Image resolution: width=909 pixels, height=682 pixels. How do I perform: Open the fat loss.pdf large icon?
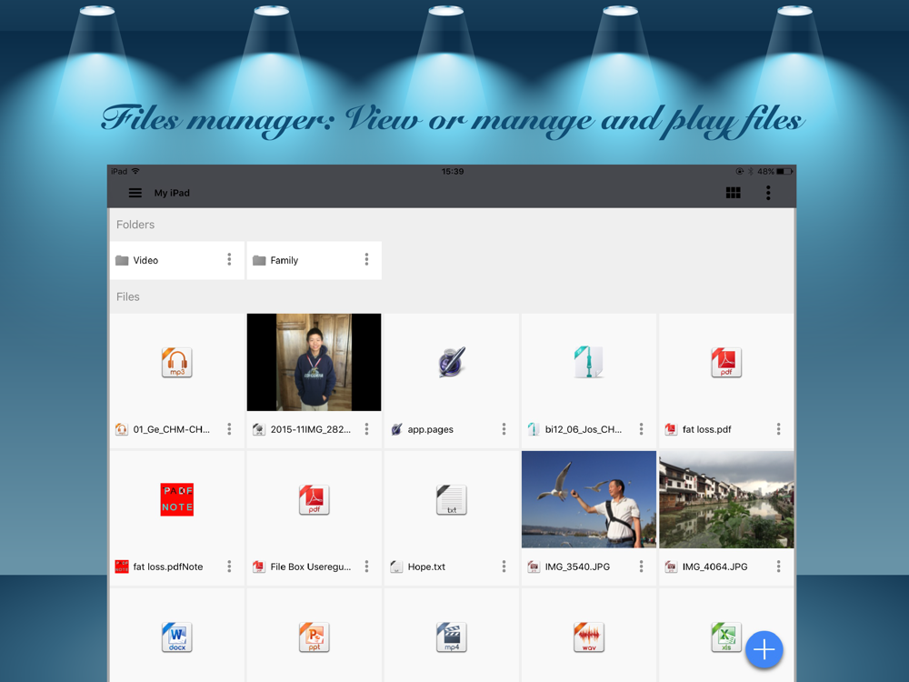(726, 363)
